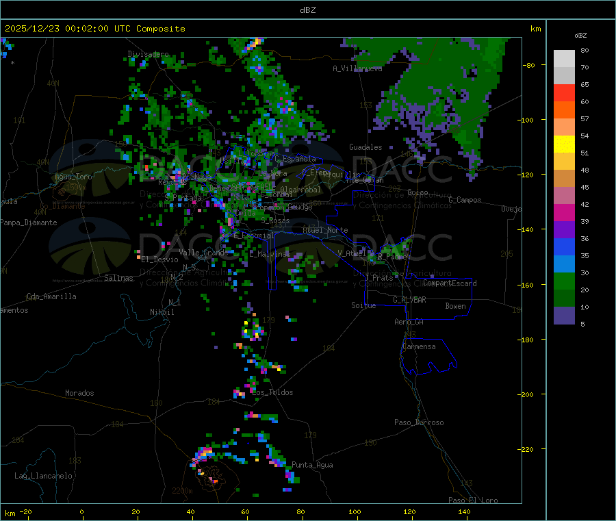The height and width of the screenshot is (521, 616).
Task: Click the dBZ title at top center
Action: coord(307,10)
